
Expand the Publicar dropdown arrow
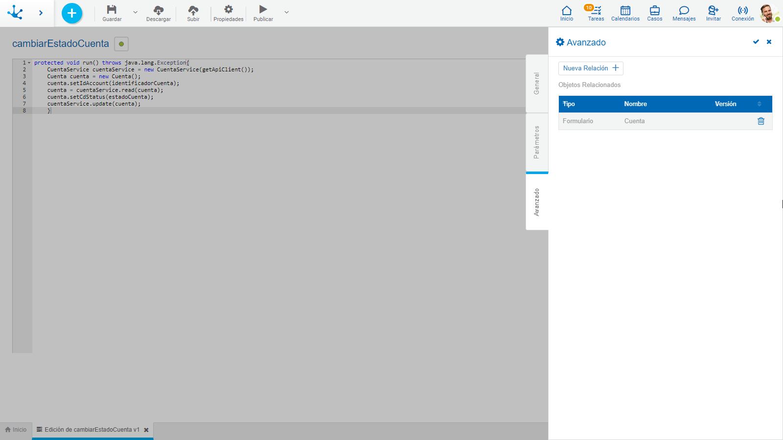287,12
